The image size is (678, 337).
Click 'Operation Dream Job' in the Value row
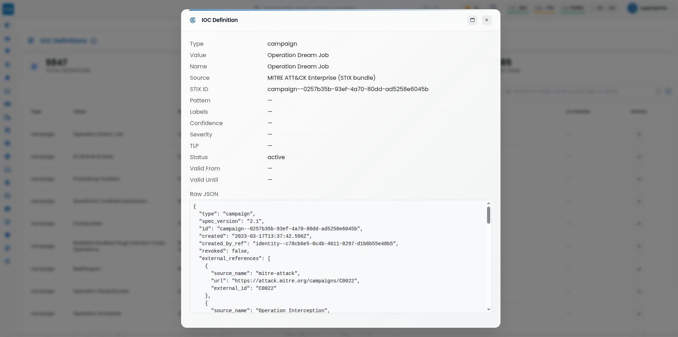[298, 55]
